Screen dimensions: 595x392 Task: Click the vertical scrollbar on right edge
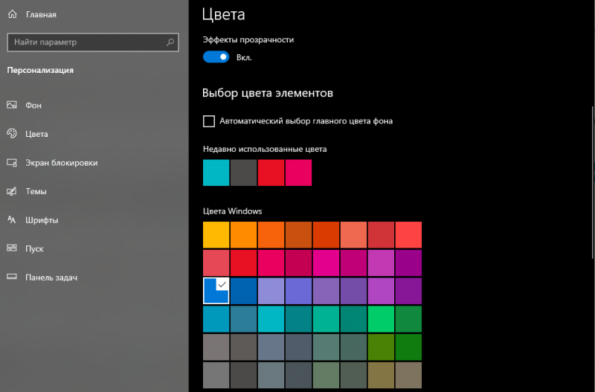(593, 183)
